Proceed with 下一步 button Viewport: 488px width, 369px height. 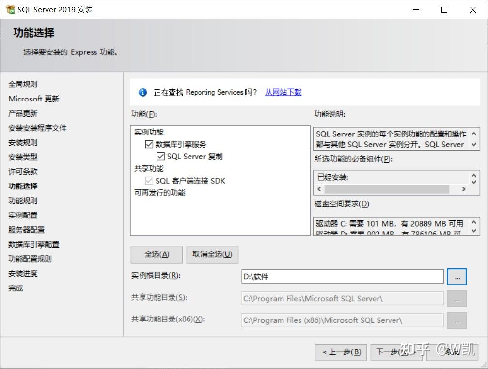pyautogui.click(x=396, y=352)
